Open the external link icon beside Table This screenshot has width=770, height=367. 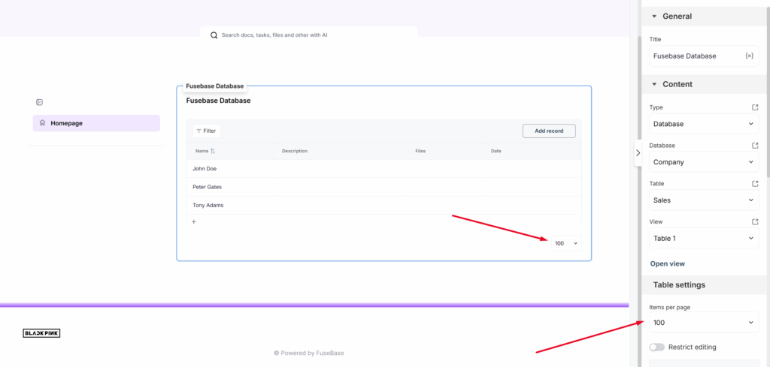(755, 184)
